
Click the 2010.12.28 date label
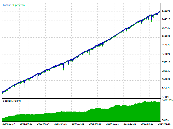coord(130,124)
